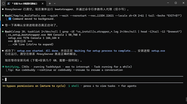Click the left arrow for agents hint
This screenshot has width=187, height=104.
click(127, 86)
